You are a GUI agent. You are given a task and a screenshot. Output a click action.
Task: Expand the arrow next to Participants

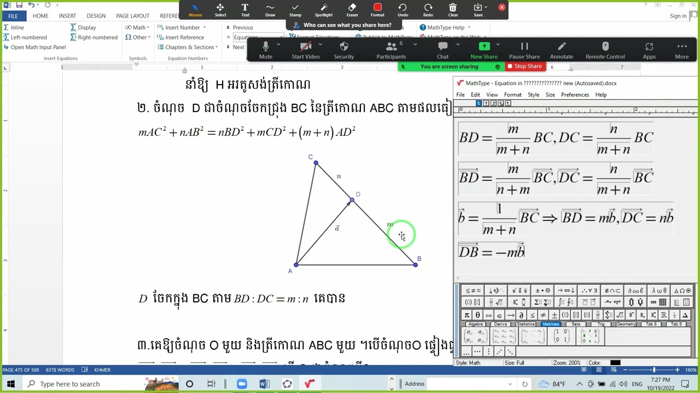tap(415, 44)
